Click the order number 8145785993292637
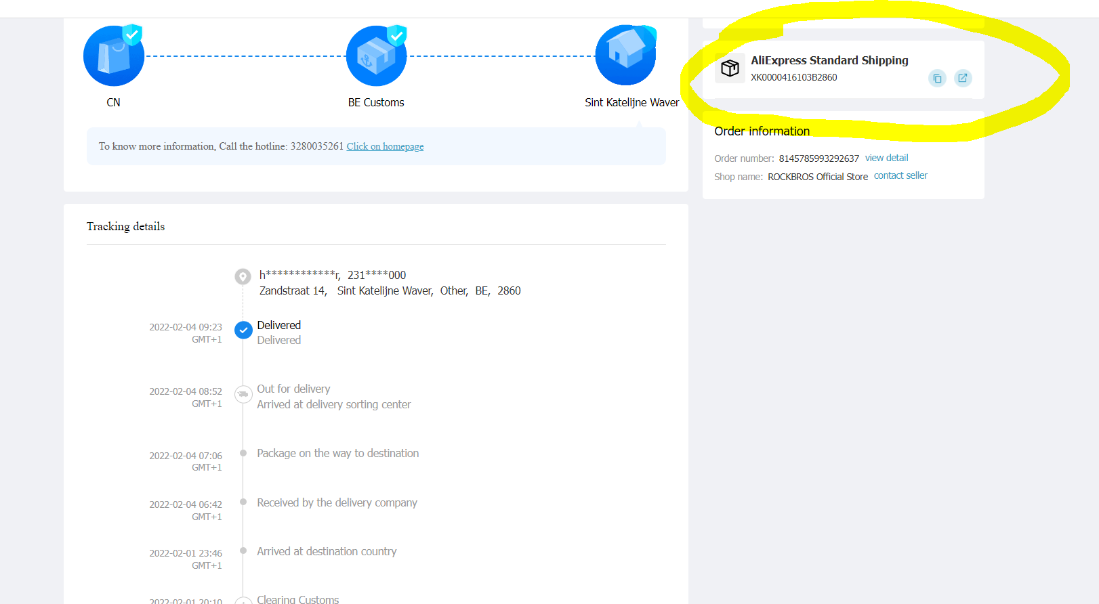Viewport: 1099px width, 604px height. (818, 158)
